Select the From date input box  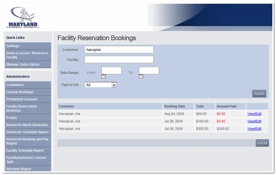coord(111,70)
